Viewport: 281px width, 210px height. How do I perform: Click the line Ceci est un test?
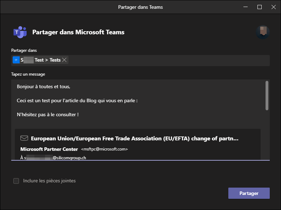[77, 101]
